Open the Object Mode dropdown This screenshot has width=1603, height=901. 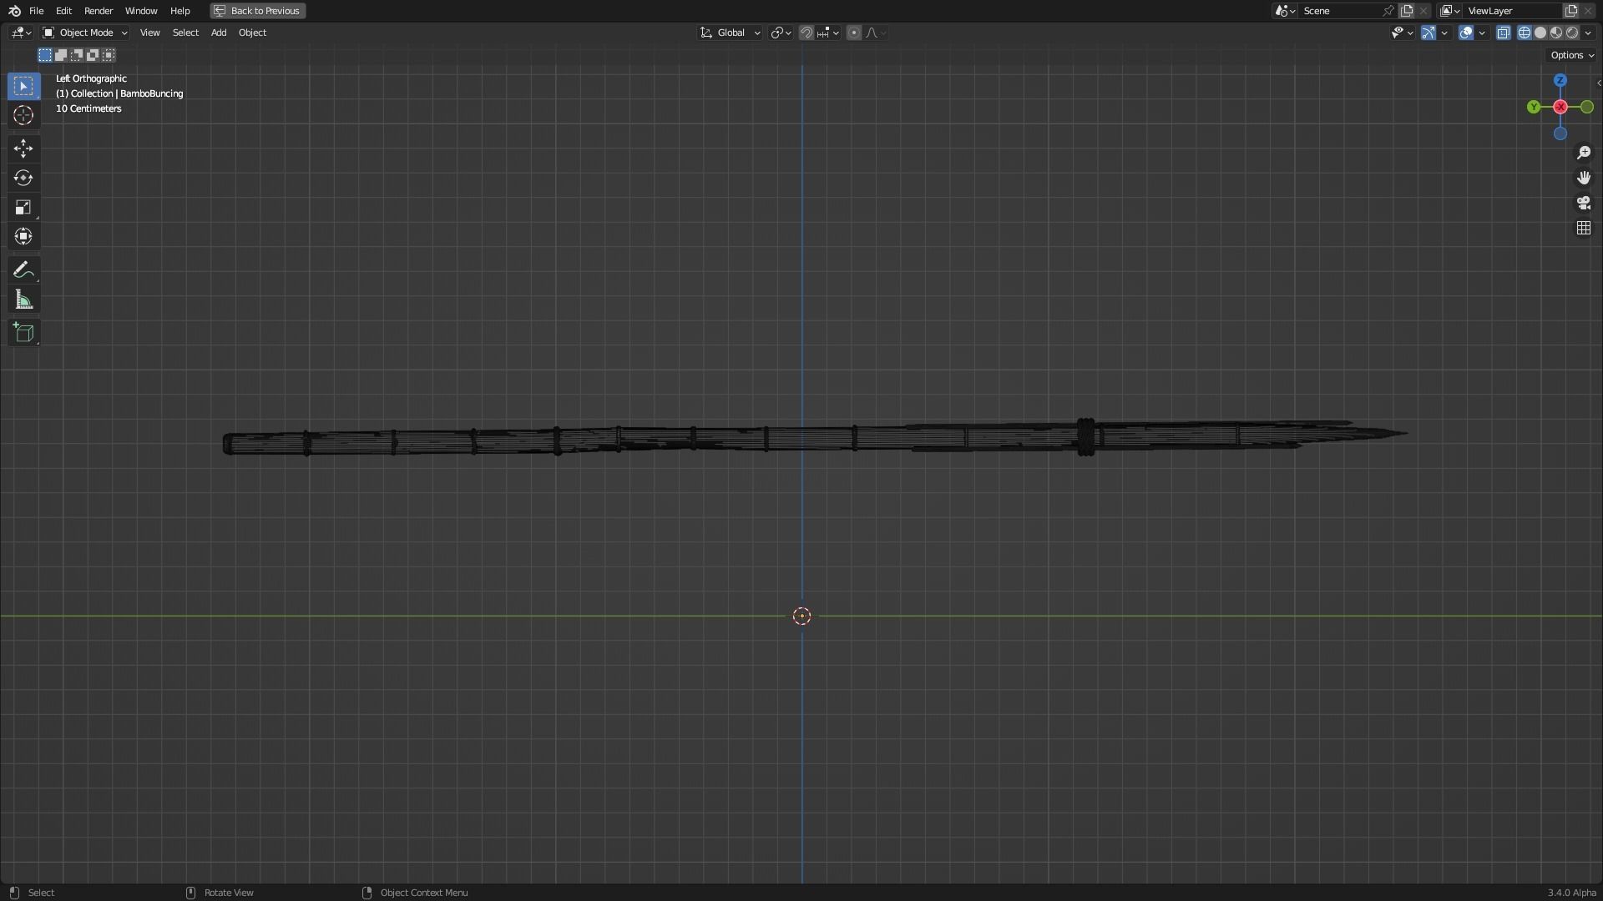pyautogui.click(x=84, y=33)
